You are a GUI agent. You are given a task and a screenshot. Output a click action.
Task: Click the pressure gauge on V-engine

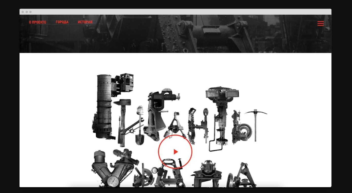click(x=113, y=181)
